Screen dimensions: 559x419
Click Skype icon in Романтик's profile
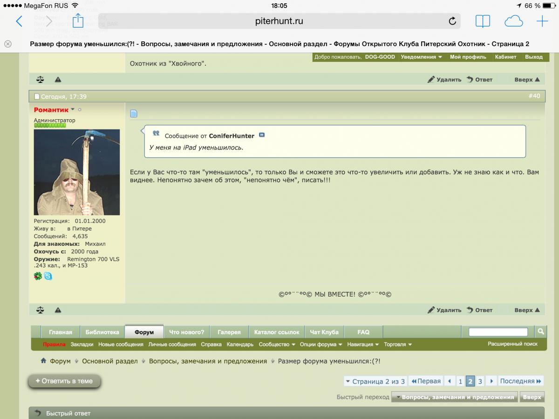click(x=48, y=276)
